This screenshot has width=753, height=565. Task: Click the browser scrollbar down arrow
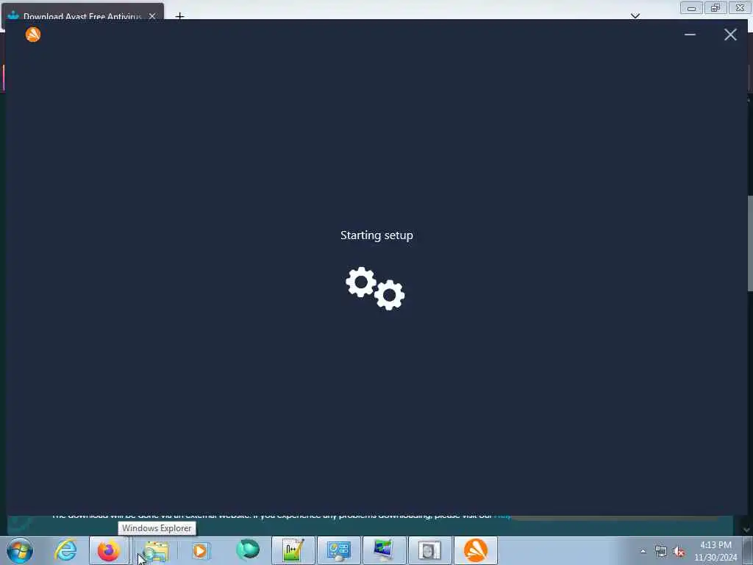click(x=746, y=530)
